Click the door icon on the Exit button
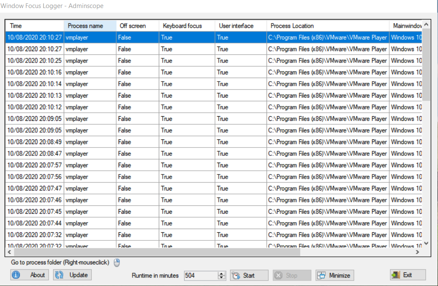The image size is (438, 286). (x=395, y=275)
